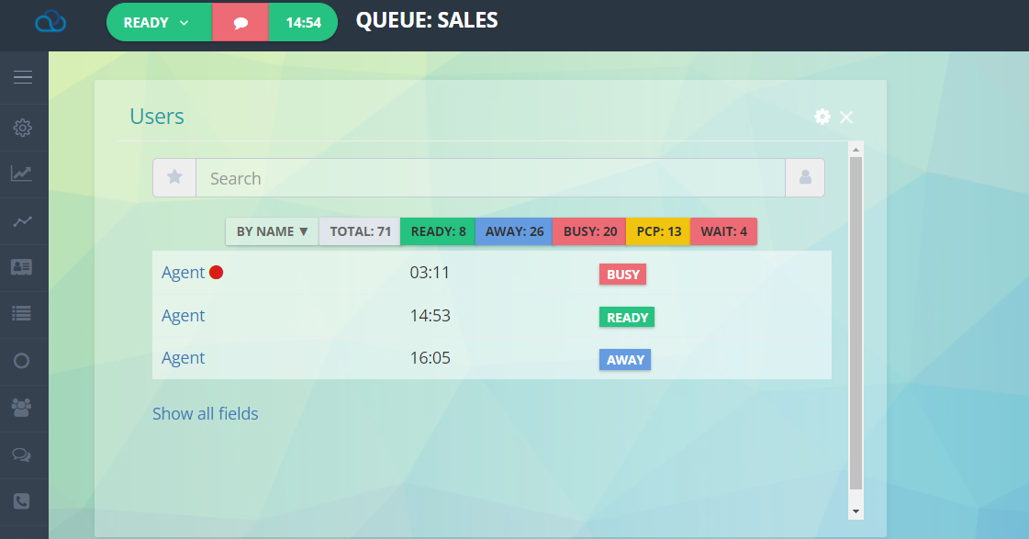Open the Users panel gear settings
Screen dimensions: 1029x539
pos(822,117)
